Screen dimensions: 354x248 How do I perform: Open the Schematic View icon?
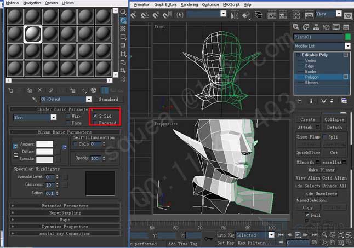283,15
